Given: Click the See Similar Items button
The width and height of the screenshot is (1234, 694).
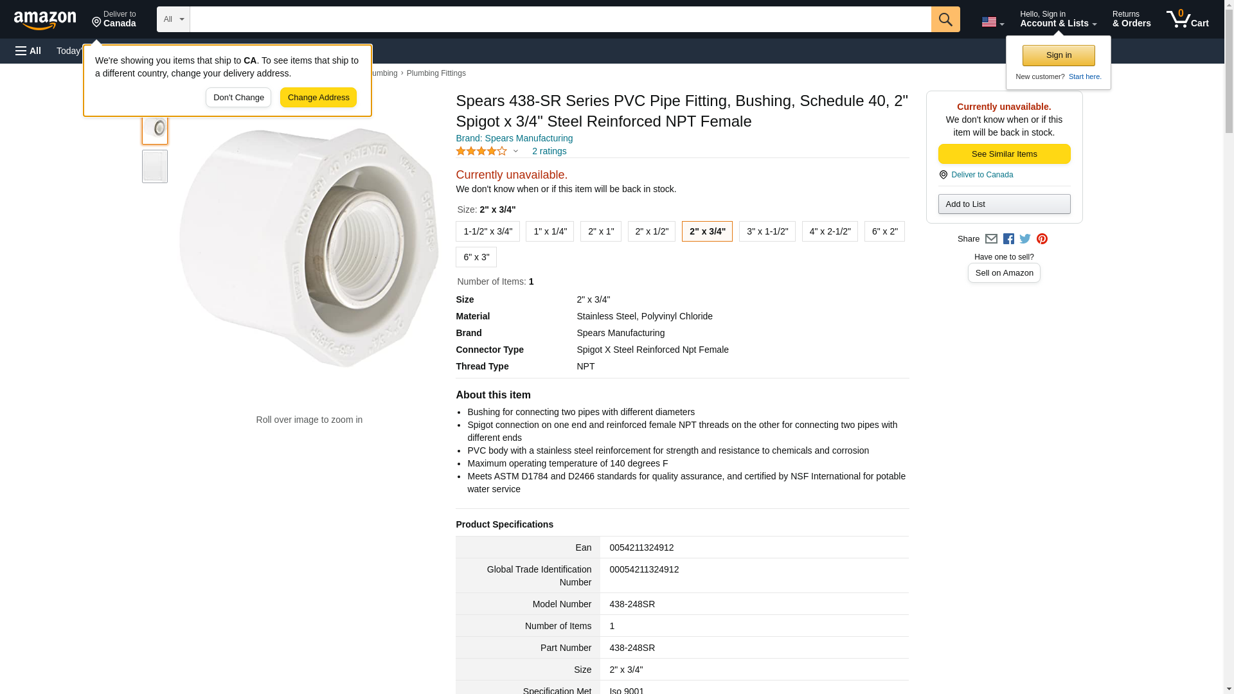Looking at the screenshot, I should click(x=1004, y=154).
